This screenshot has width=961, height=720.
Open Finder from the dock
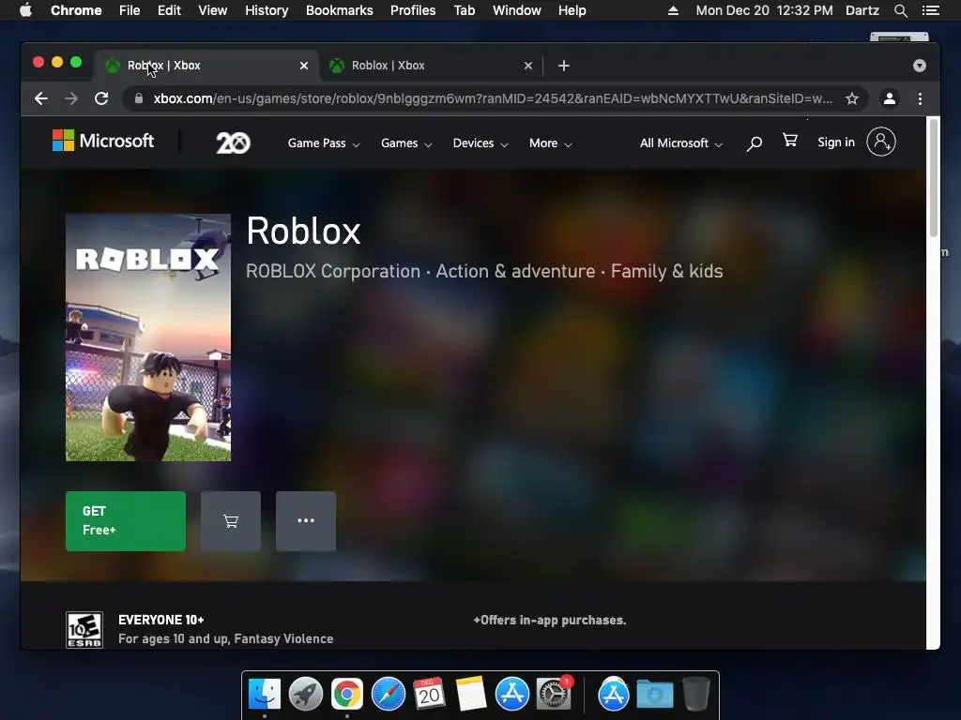(x=265, y=695)
